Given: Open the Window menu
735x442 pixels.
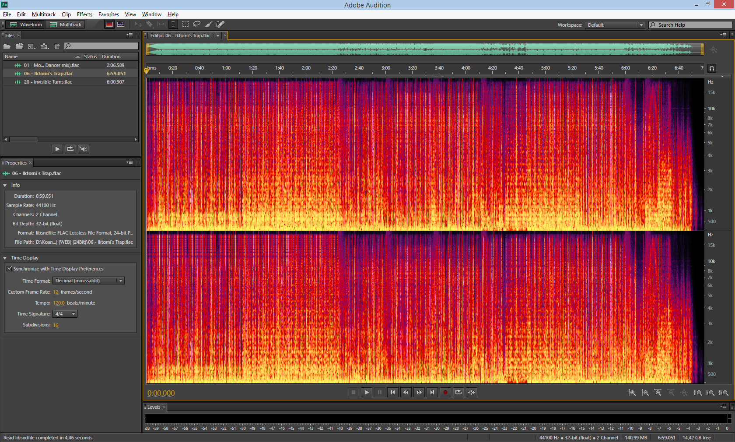Looking at the screenshot, I should 151,14.
